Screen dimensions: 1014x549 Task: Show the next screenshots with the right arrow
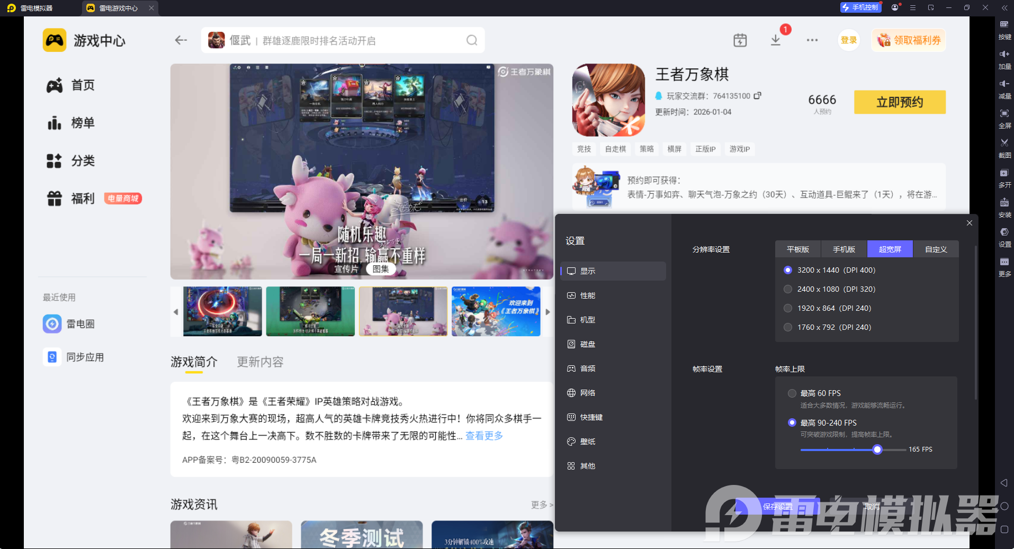(x=548, y=312)
